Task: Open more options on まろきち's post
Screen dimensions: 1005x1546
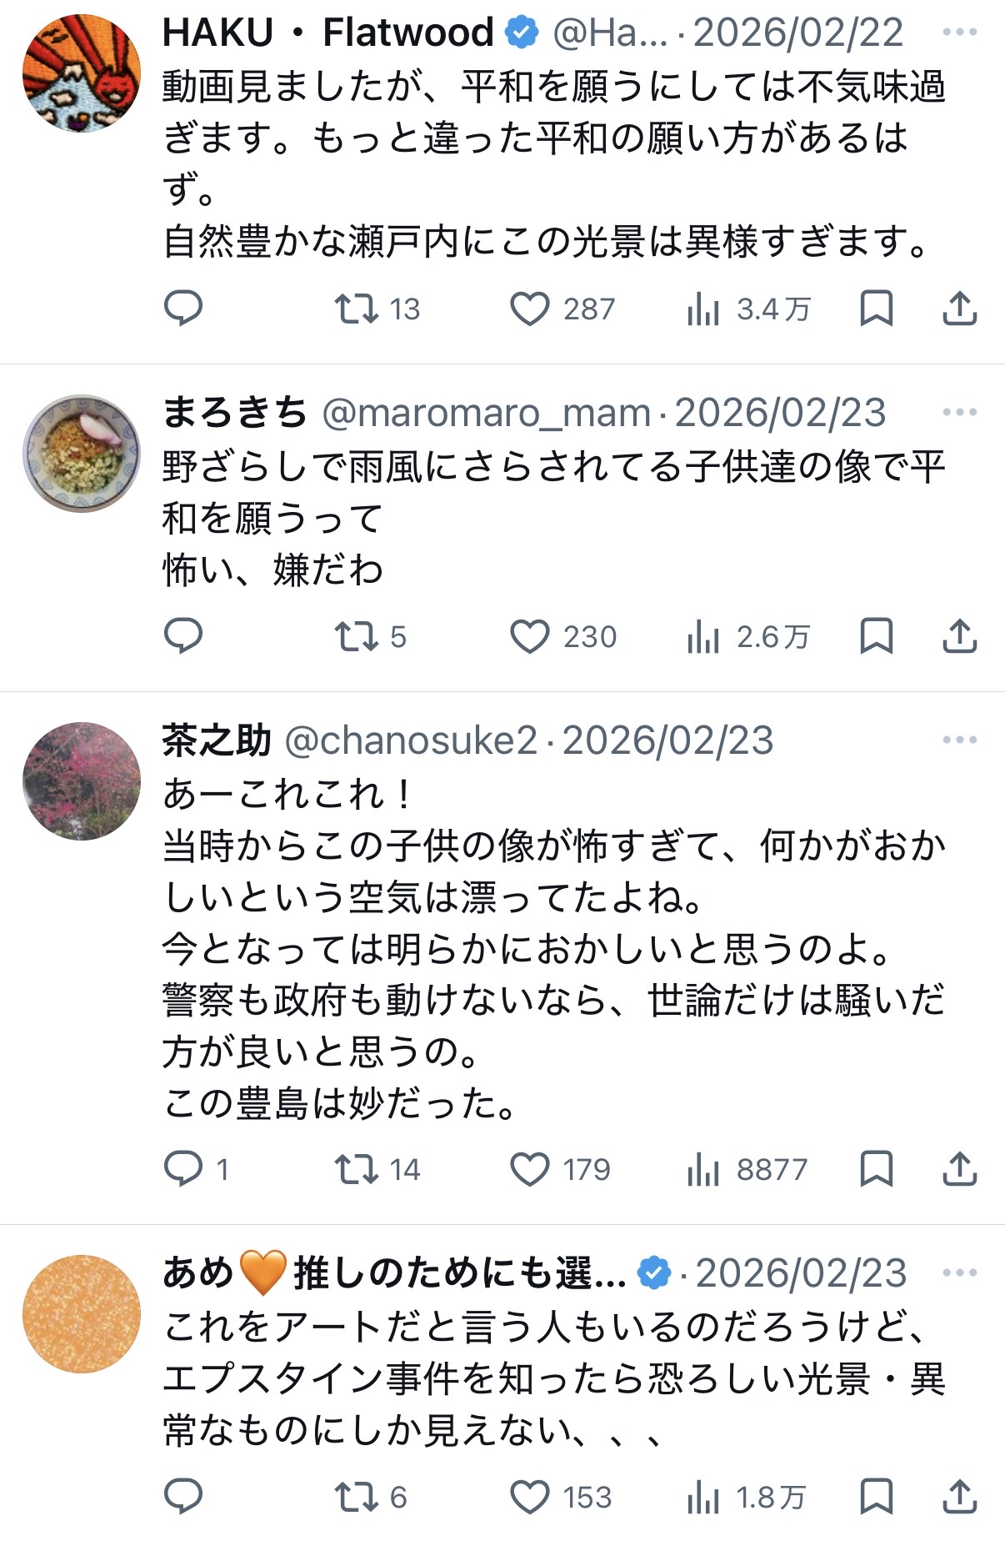Action: click(x=959, y=412)
